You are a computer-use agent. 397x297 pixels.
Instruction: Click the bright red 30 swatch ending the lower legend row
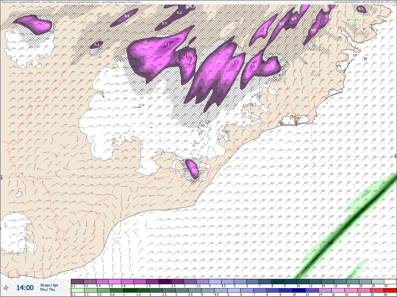pos(390,290)
